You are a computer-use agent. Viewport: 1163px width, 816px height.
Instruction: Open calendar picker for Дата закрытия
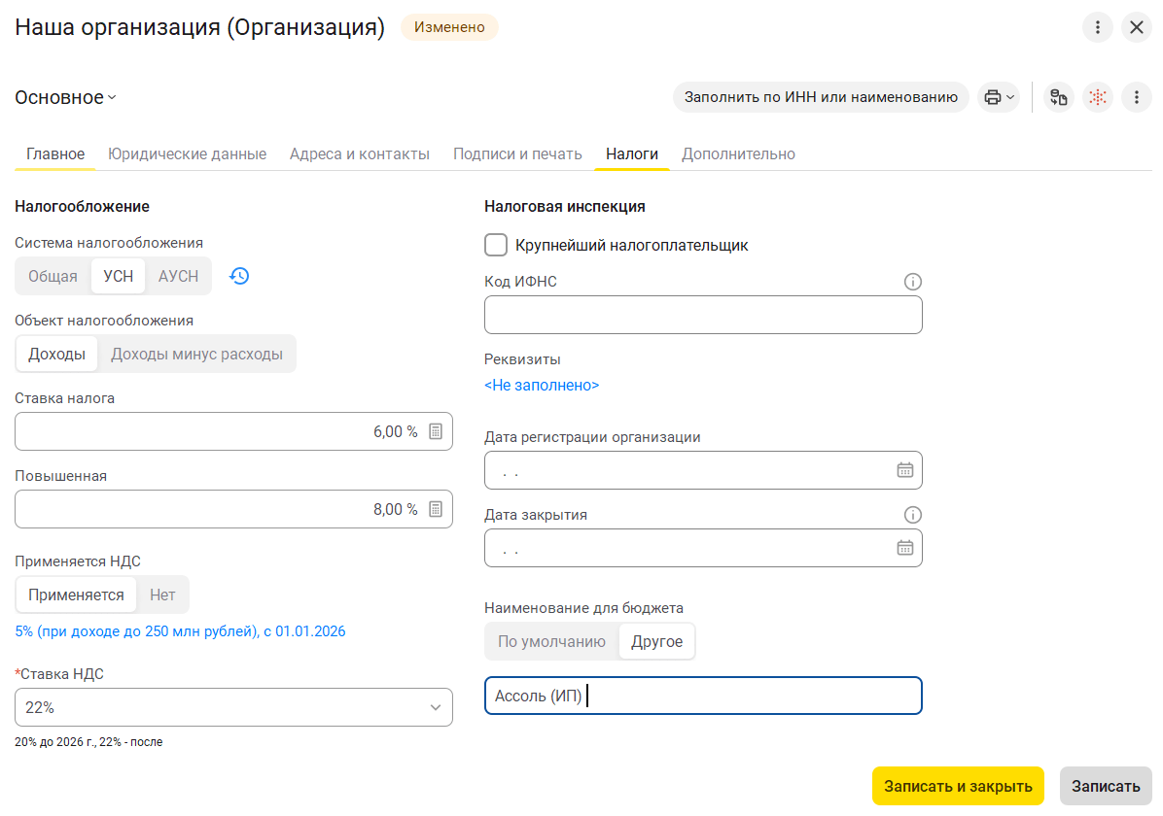tap(904, 548)
